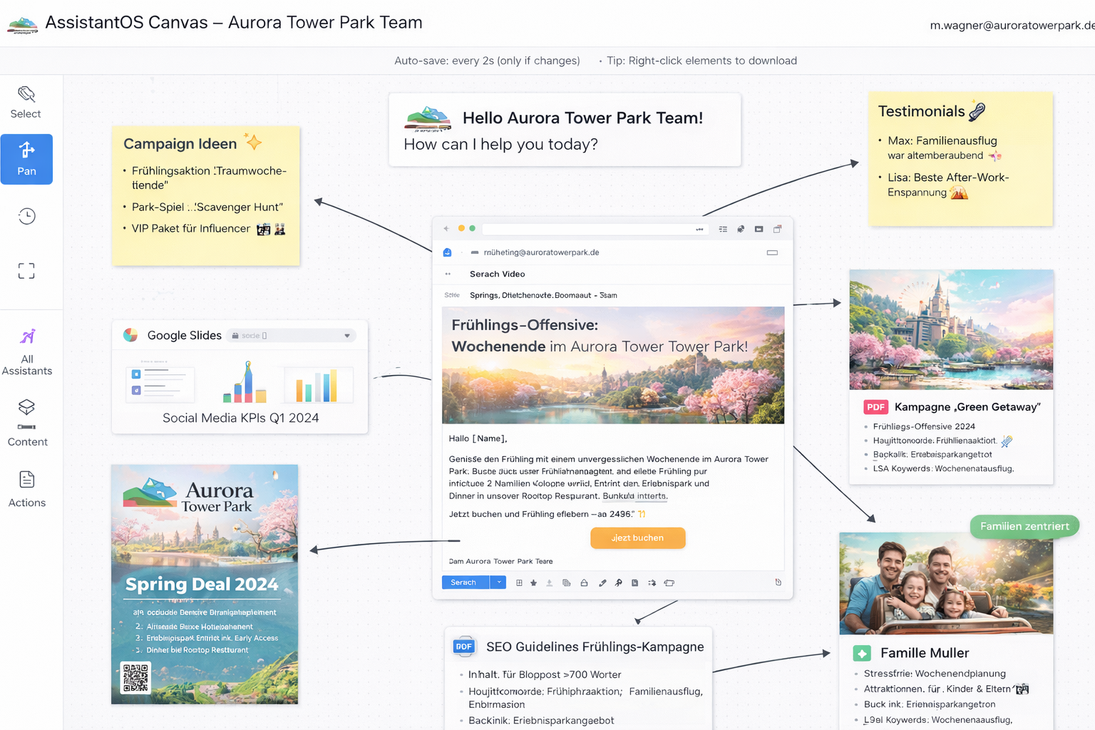Click the AssistantOS logo in header
Viewport: 1095px width, 730px height.
pos(22,25)
